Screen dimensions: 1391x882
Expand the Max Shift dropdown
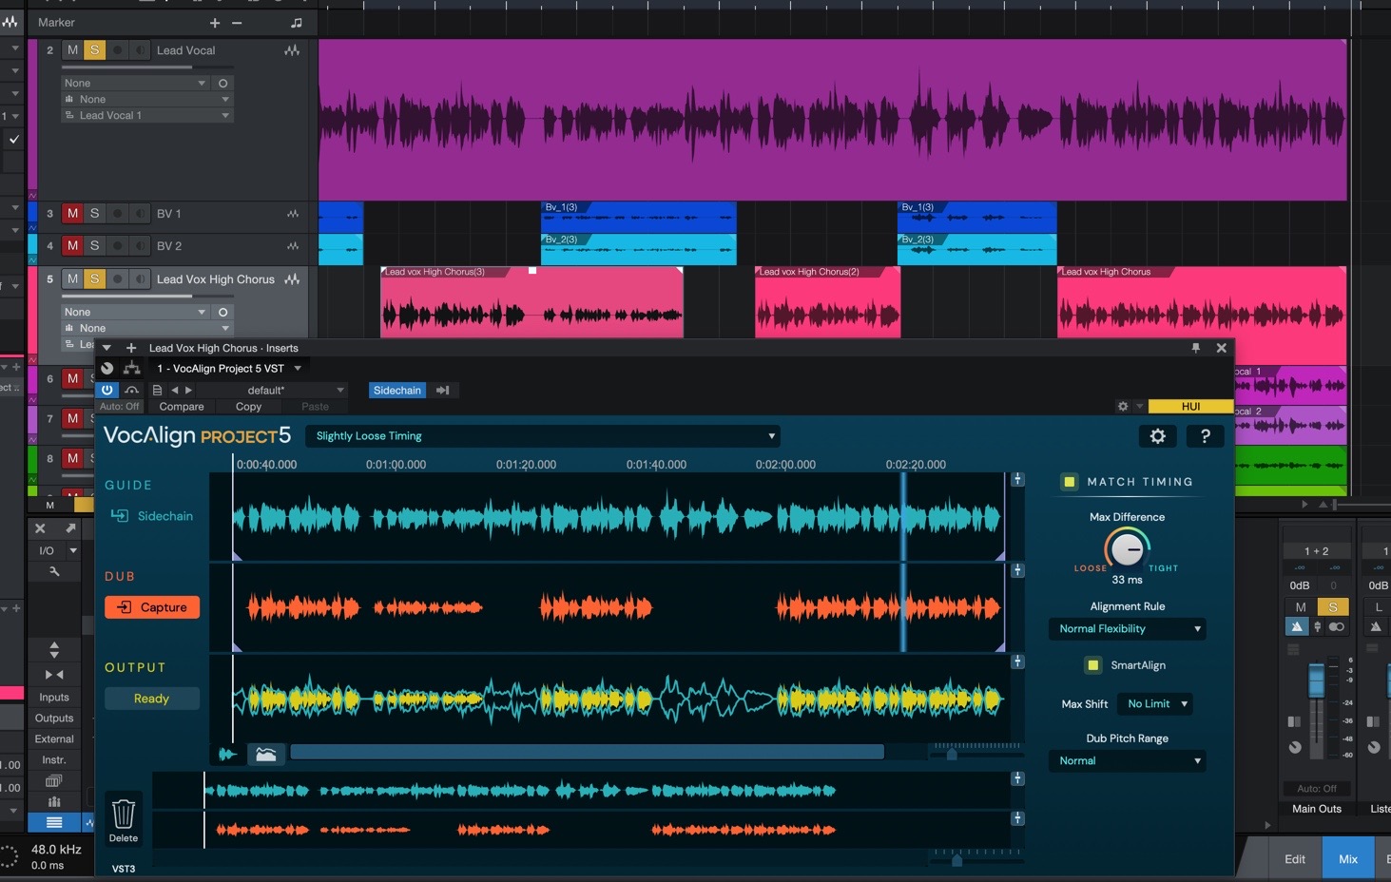pos(1156,704)
